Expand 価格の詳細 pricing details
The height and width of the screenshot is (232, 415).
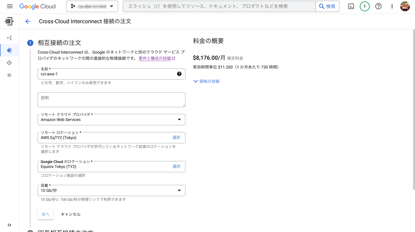pos(206,81)
